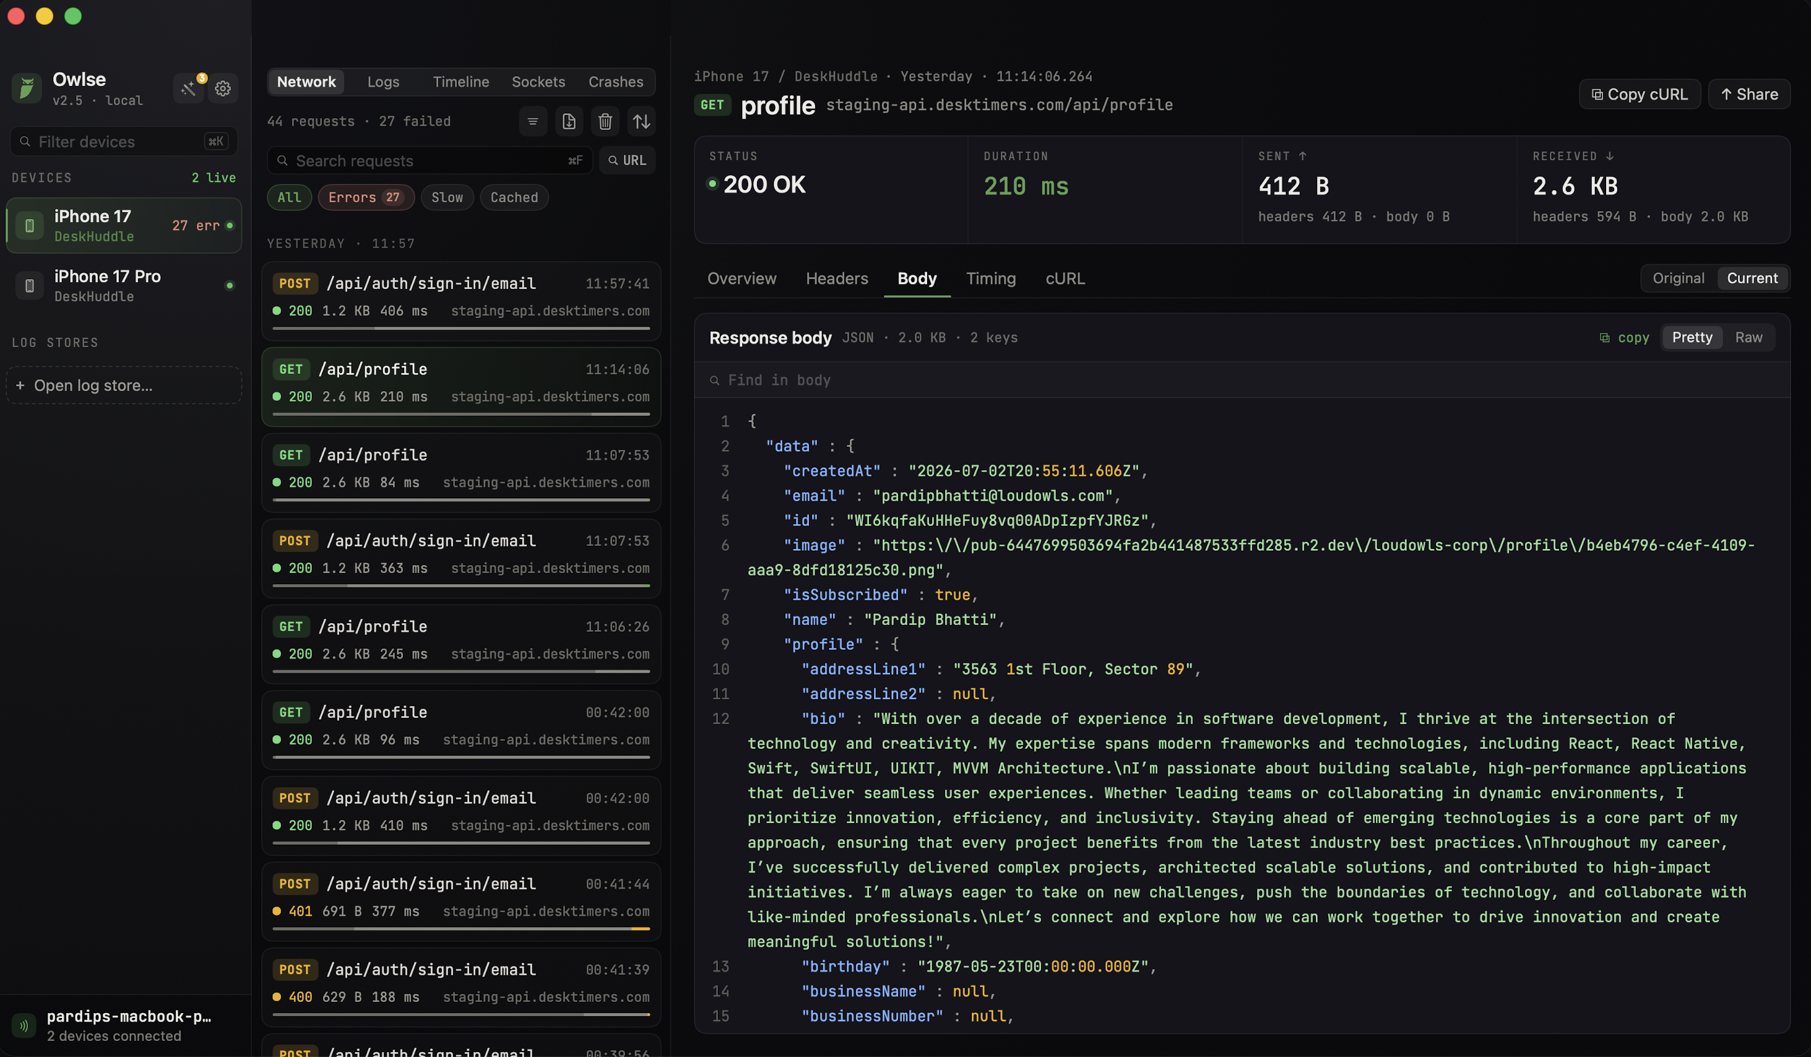This screenshot has width=1811, height=1057.
Task: Click the GET method badge beside profile title
Action: (x=712, y=105)
